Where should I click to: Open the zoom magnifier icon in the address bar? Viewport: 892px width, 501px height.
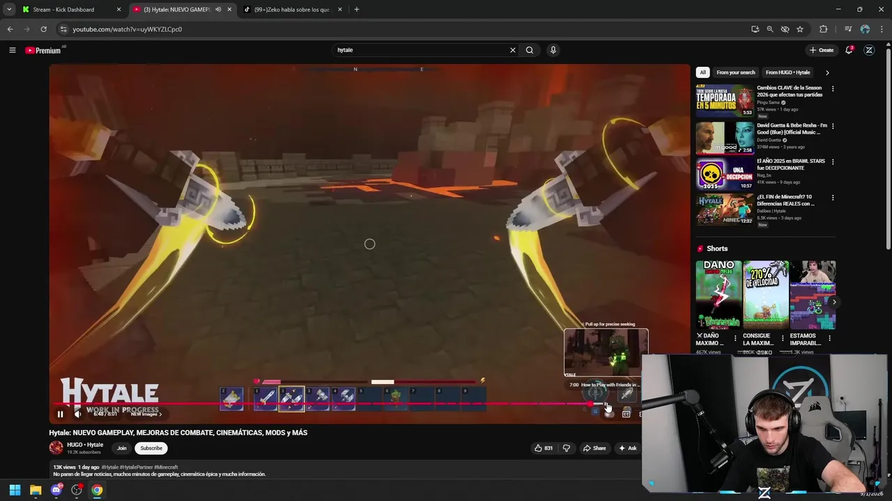(770, 29)
